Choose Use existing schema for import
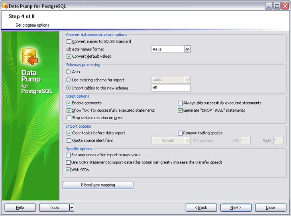Screen dimensions: 291x216 69,80
